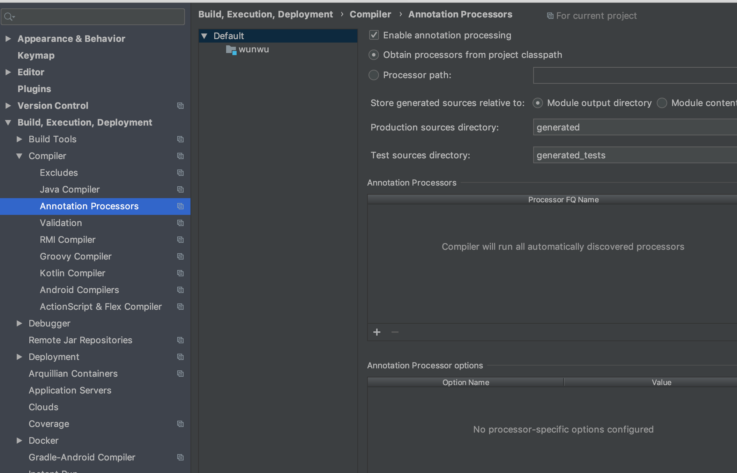Click the For current project icon
The image size is (737, 473).
[550, 16]
